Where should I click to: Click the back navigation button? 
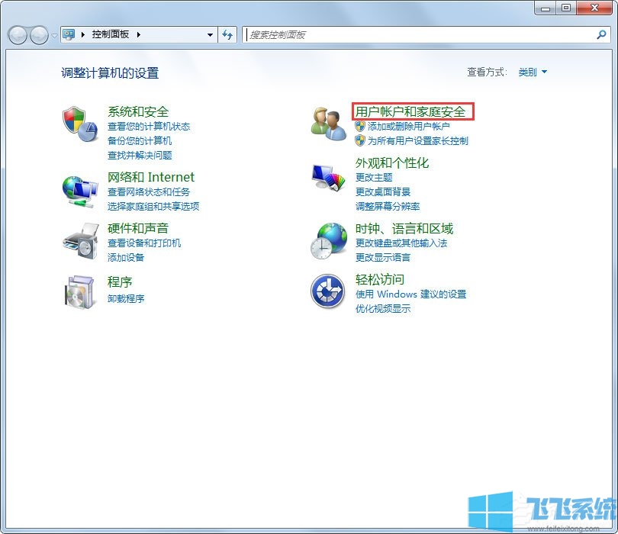(17, 34)
